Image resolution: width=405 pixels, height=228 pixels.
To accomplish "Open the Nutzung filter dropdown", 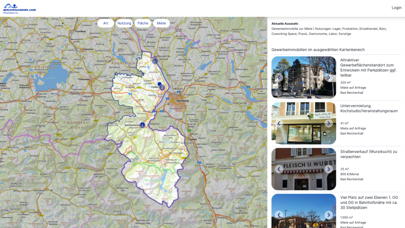I will point(124,23).
